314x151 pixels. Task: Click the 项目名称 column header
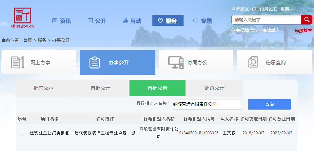(49, 119)
